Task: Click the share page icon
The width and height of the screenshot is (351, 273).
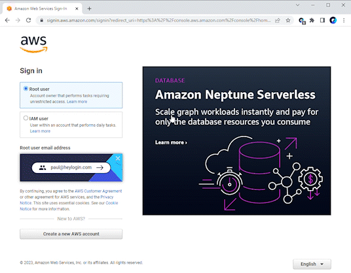Action: [x=278, y=20]
